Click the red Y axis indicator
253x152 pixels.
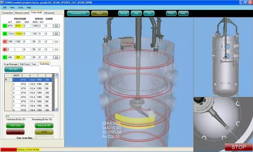(x=4, y=41)
